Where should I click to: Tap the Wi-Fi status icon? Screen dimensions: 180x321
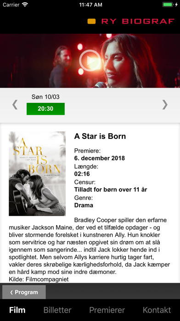click(x=25, y=5)
